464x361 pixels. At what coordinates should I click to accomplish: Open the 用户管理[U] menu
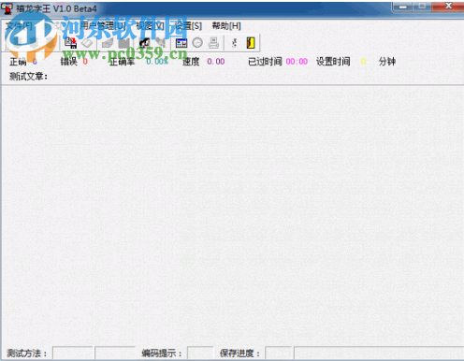(103, 26)
